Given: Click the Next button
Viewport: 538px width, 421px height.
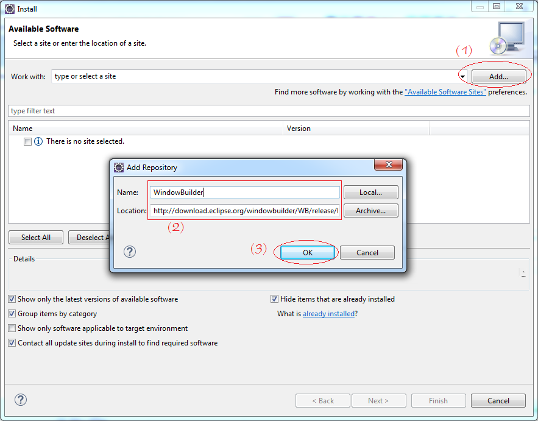Looking at the screenshot, I should click(378, 401).
